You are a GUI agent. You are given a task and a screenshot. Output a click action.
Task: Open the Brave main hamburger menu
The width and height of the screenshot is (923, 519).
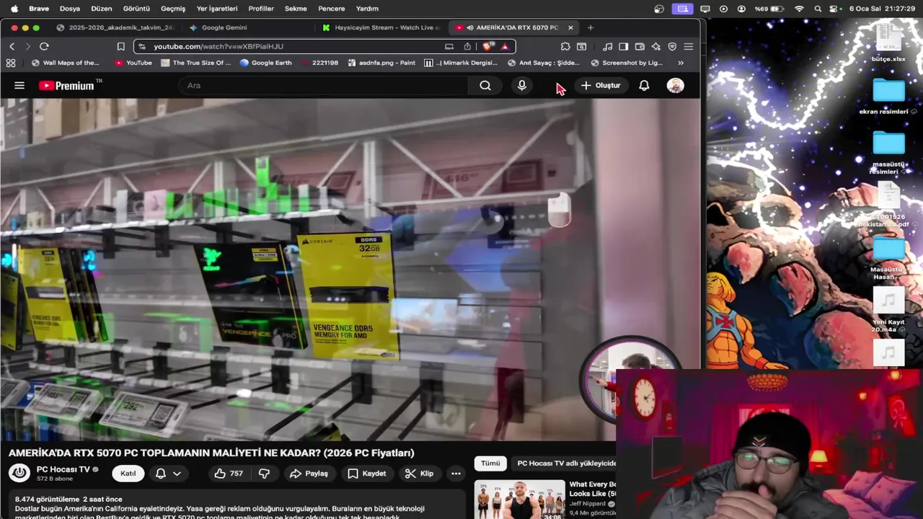689,46
